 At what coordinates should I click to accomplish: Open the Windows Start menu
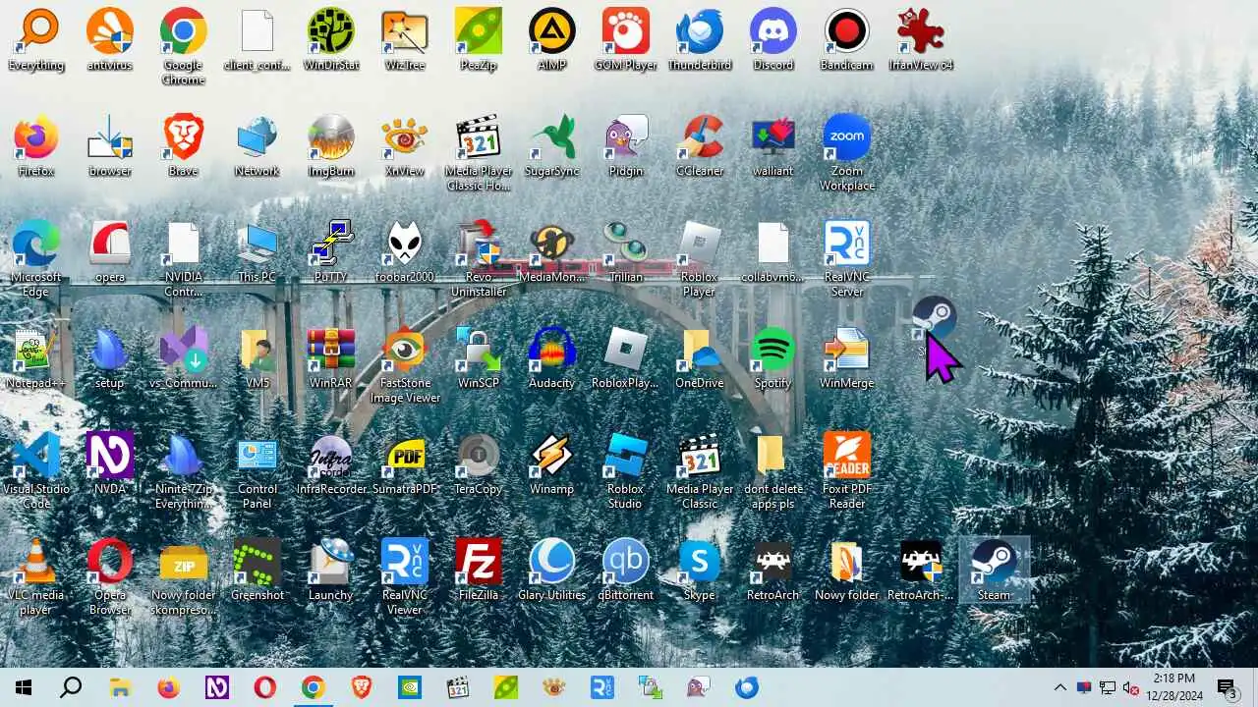[x=24, y=687]
